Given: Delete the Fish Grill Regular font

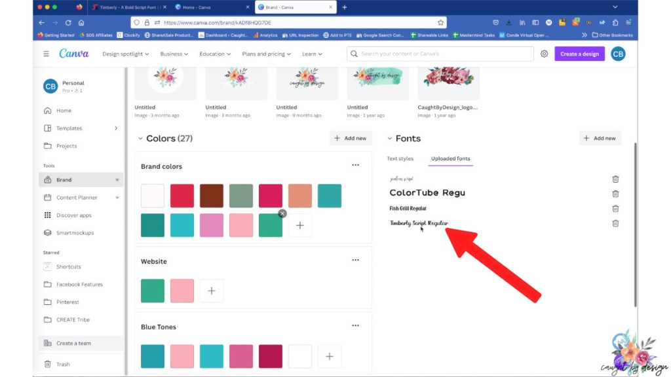Looking at the screenshot, I should click(x=615, y=209).
